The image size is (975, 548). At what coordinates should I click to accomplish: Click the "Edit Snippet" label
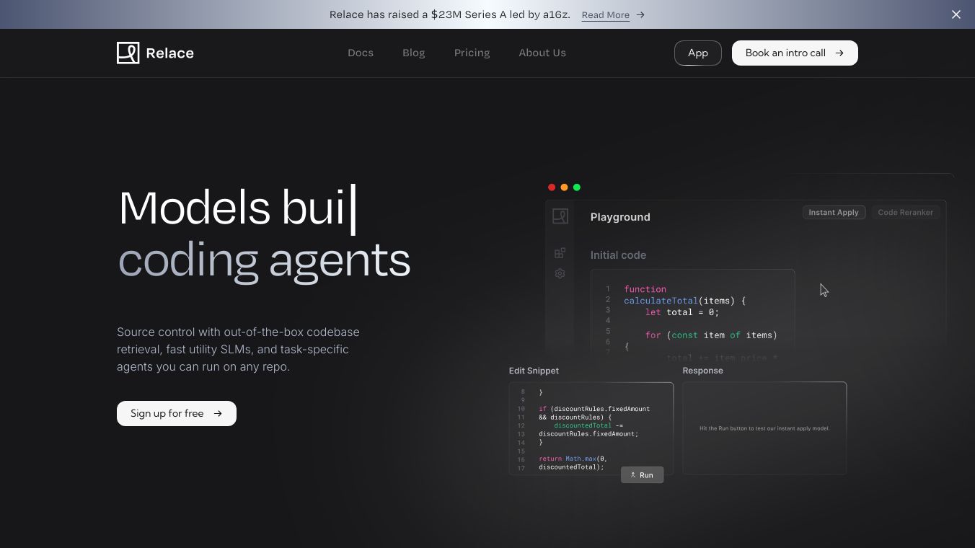click(534, 371)
